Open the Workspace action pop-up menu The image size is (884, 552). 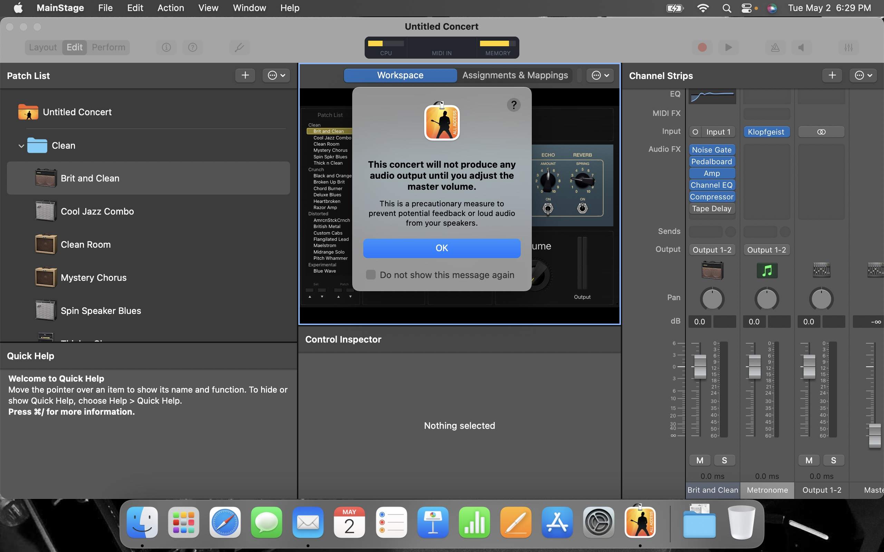coord(600,75)
